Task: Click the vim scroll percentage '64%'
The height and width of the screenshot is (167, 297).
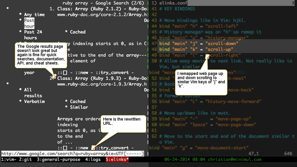Action: (288, 153)
